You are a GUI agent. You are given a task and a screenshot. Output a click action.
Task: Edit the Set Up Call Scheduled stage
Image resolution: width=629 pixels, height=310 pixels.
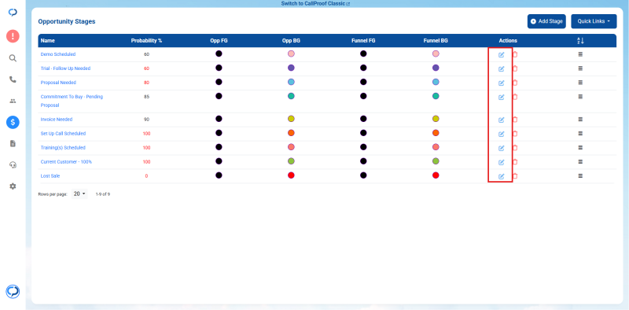click(x=501, y=134)
